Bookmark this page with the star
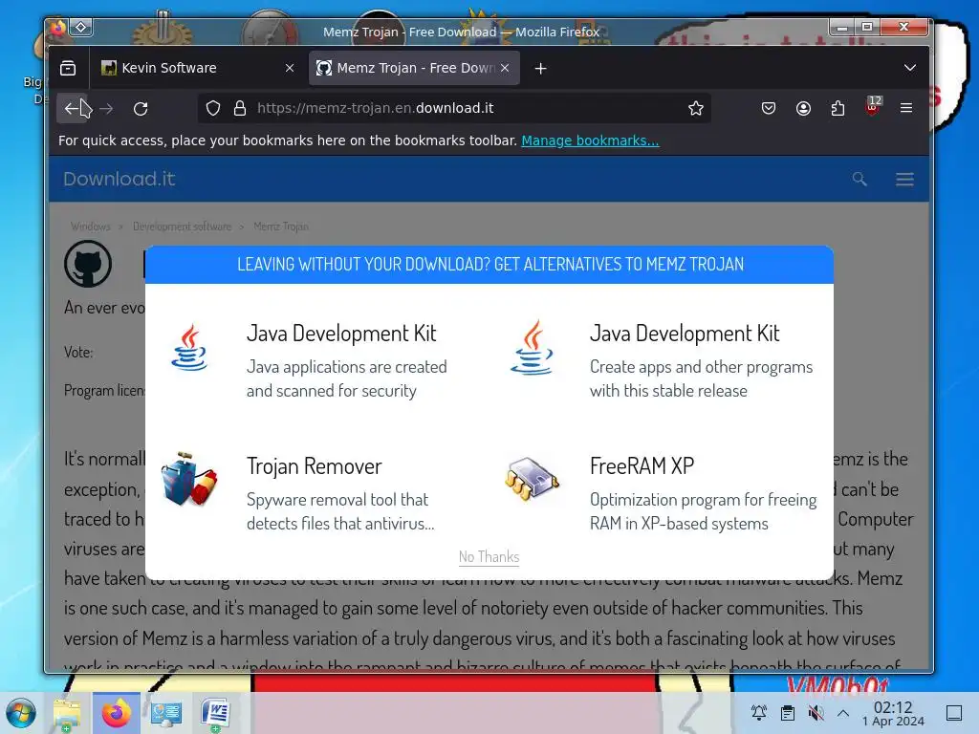This screenshot has height=734, width=979. pos(696,109)
